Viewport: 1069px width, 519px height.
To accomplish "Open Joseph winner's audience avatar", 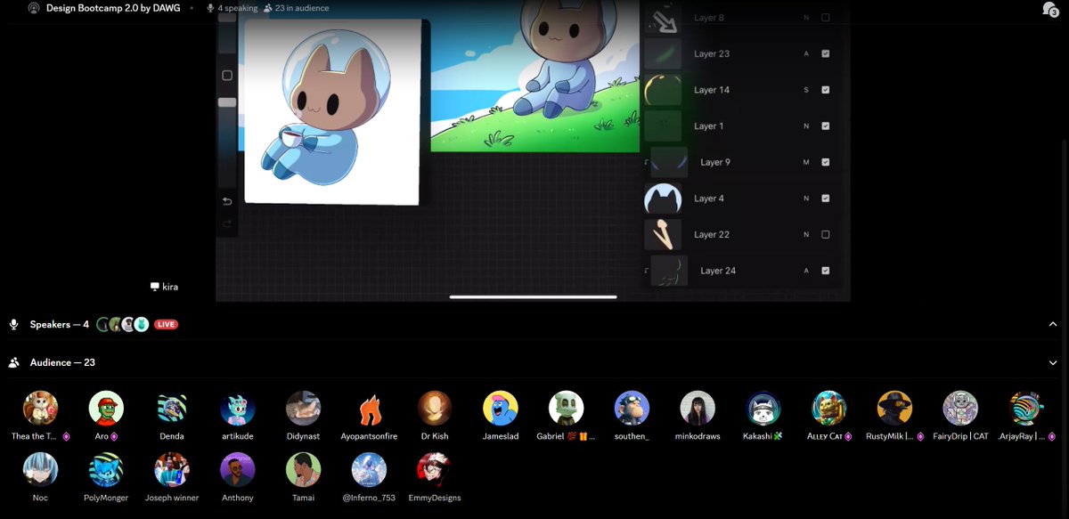I will click(172, 469).
